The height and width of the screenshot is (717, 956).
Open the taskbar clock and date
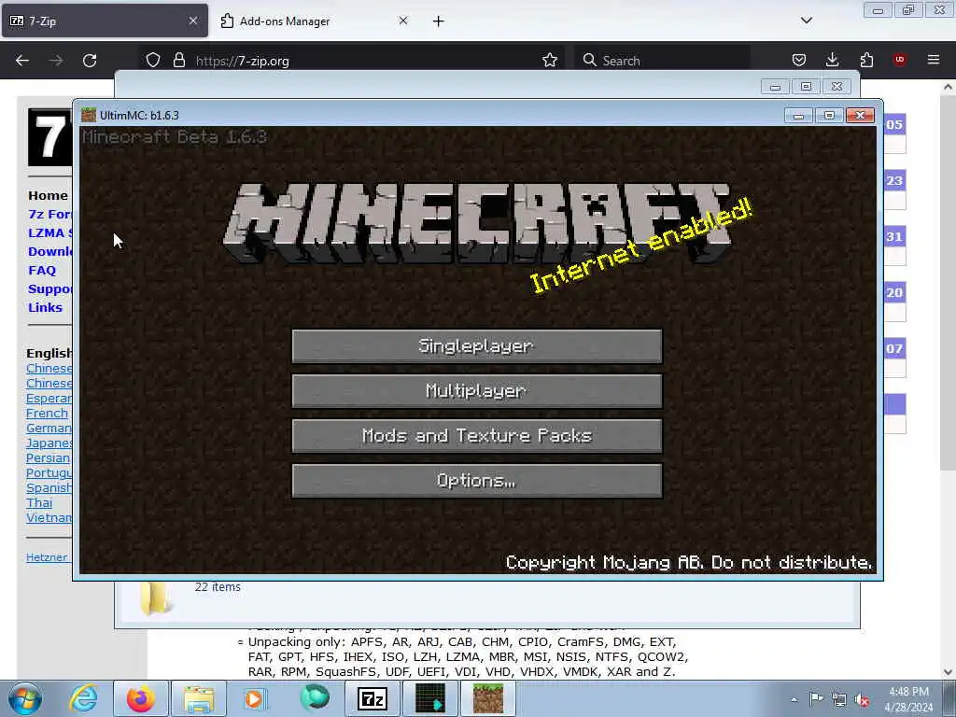click(x=908, y=699)
